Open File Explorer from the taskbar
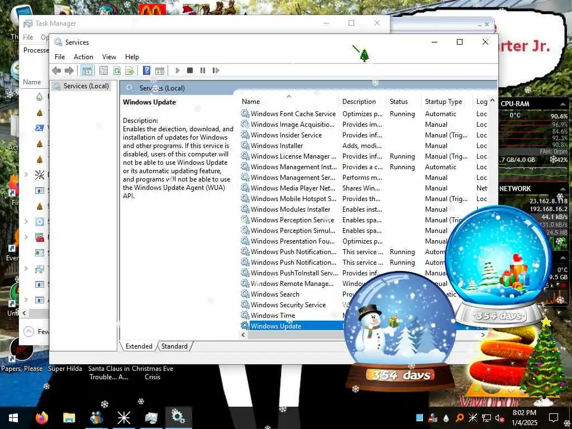 tap(69, 418)
